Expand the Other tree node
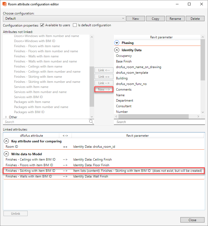Viewport: 208px width, 226px height. (x=6, y=117)
